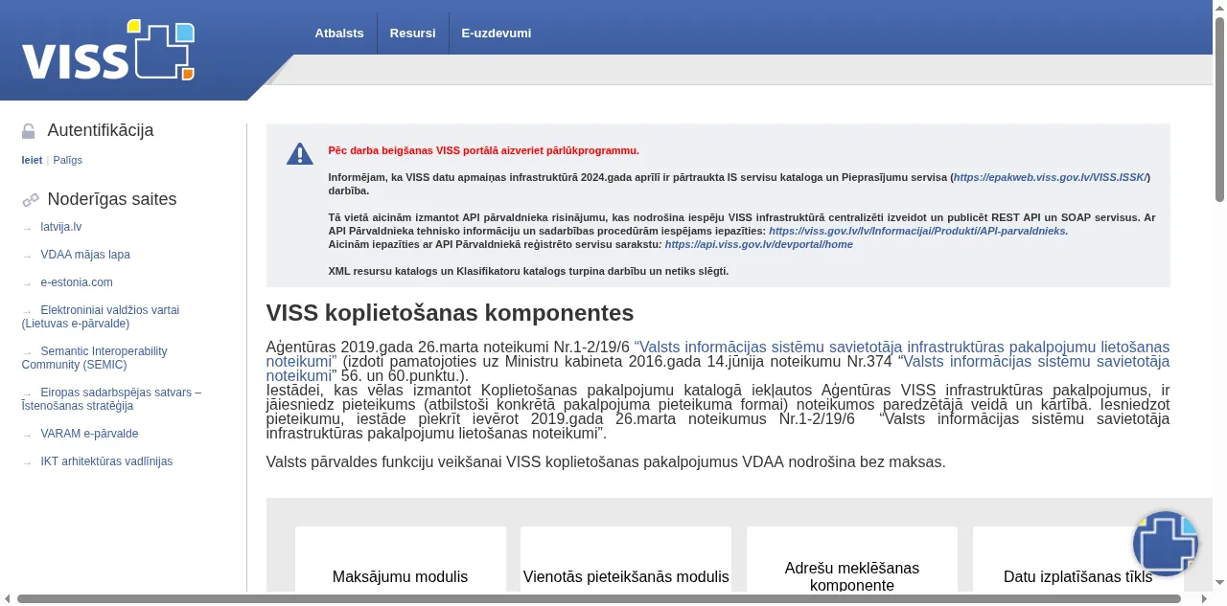The height and width of the screenshot is (606, 1227).
Task: Open Elektroniniai valdžios vartai link
Action: 101,317
